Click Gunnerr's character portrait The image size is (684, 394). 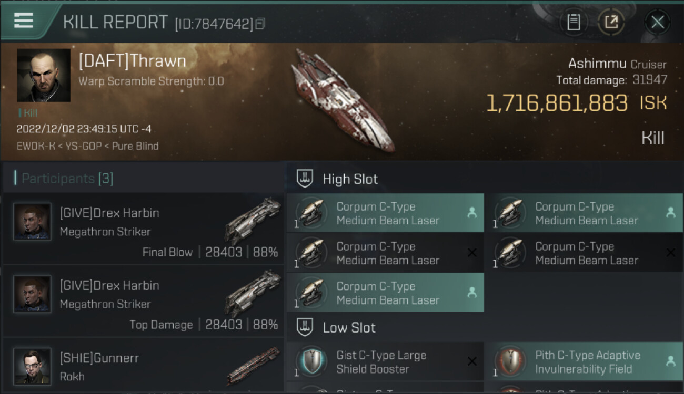click(x=32, y=366)
